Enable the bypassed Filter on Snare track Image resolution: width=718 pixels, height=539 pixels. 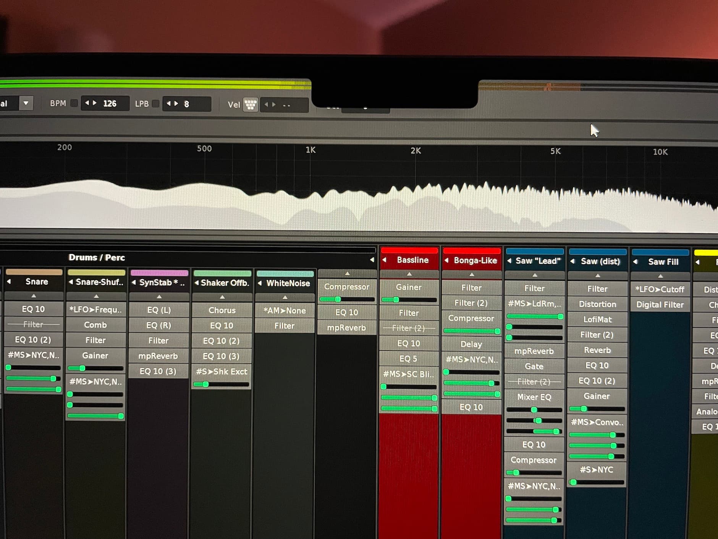click(x=34, y=324)
